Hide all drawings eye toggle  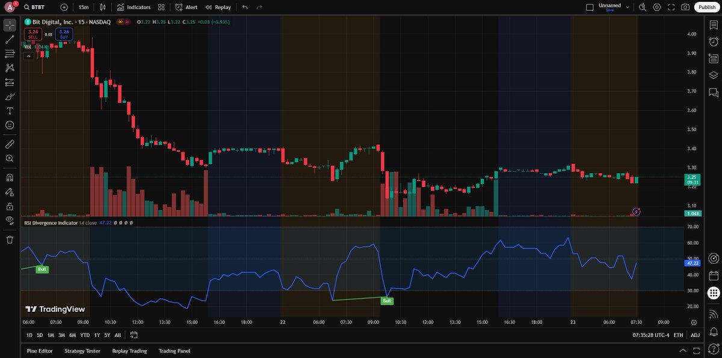10,220
